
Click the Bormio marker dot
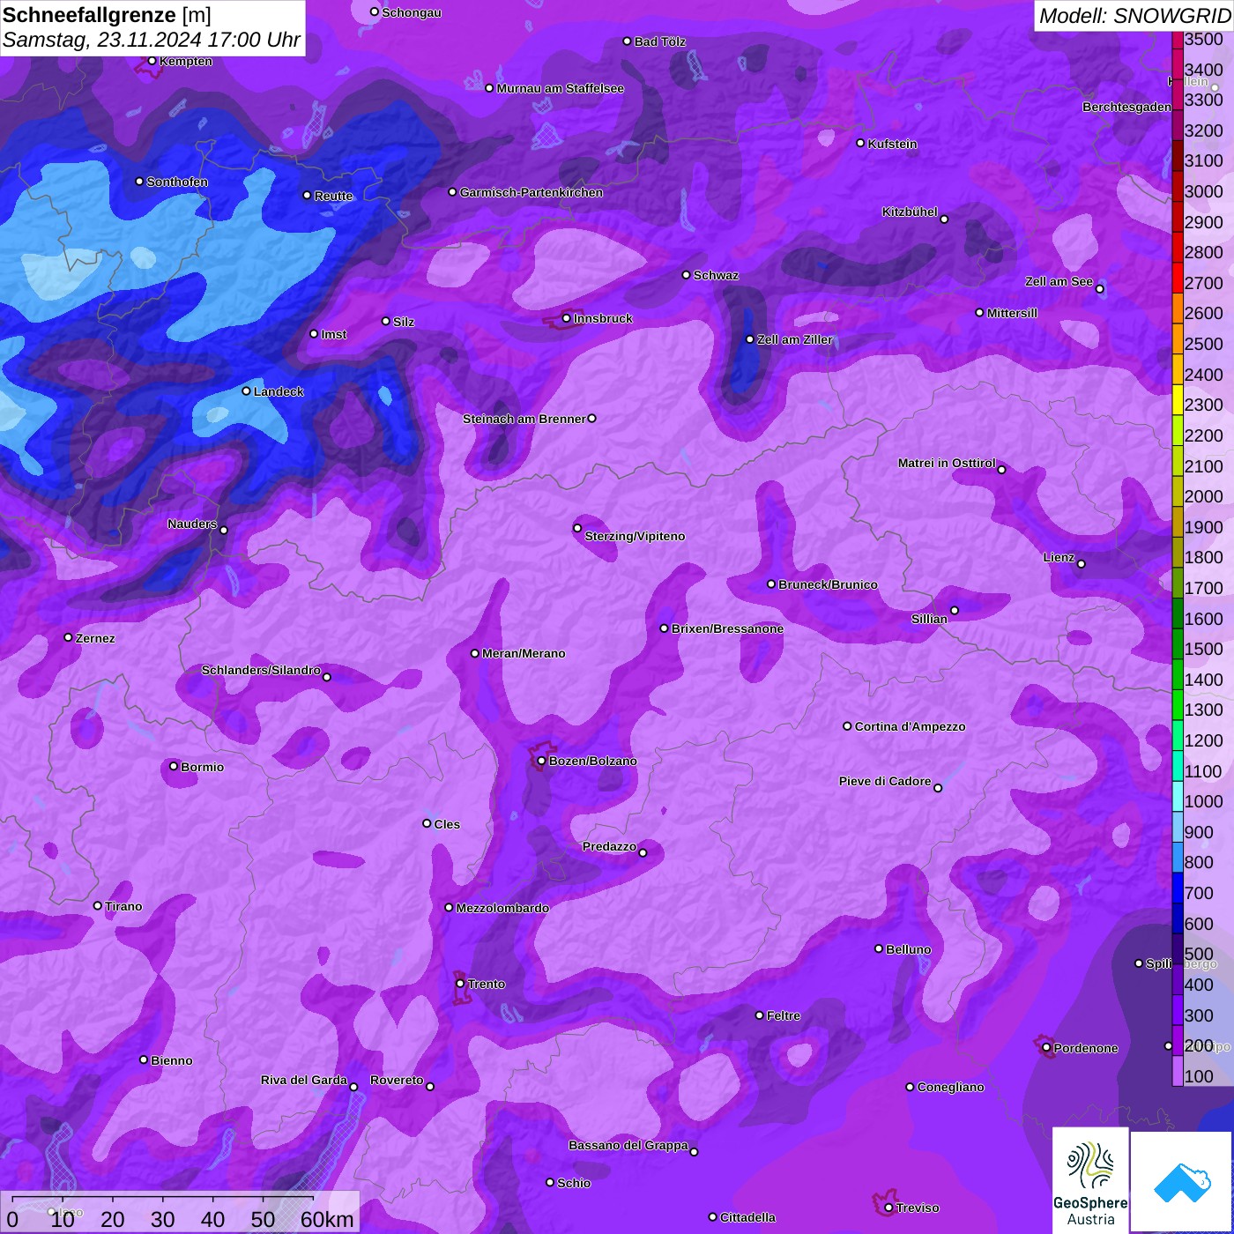click(x=175, y=767)
